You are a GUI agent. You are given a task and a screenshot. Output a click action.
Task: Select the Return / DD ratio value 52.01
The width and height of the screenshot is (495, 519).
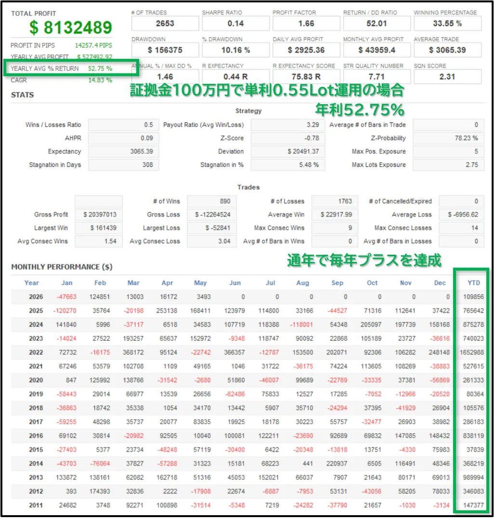pyautogui.click(x=377, y=24)
